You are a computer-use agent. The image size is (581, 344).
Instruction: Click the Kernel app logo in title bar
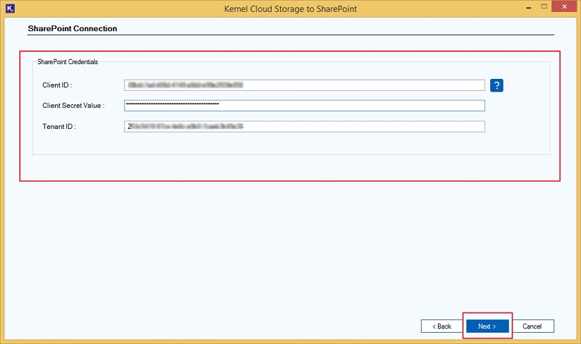coord(10,8)
